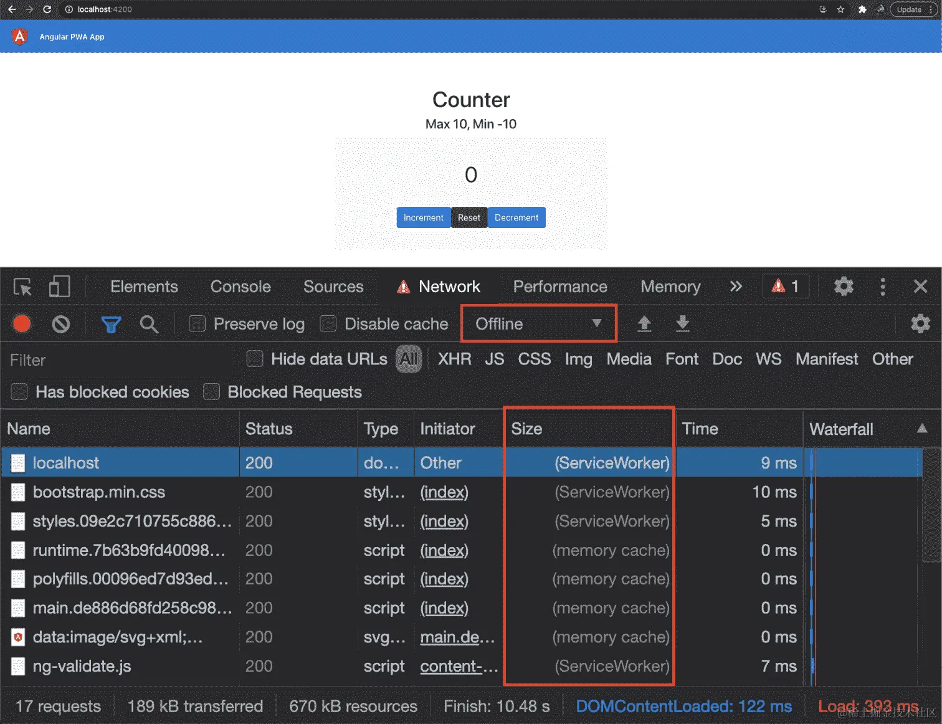Export HAR file
The height and width of the screenshot is (724, 942).
tap(682, 324)
